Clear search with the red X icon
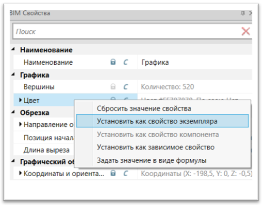The height and width of the screenshot is (205, 263). 245,31
